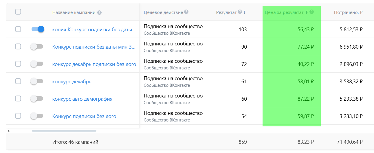Tick checkbox for конкурс авто демография
The width and height of the screenshot is (374, 153).
point(18,99)
